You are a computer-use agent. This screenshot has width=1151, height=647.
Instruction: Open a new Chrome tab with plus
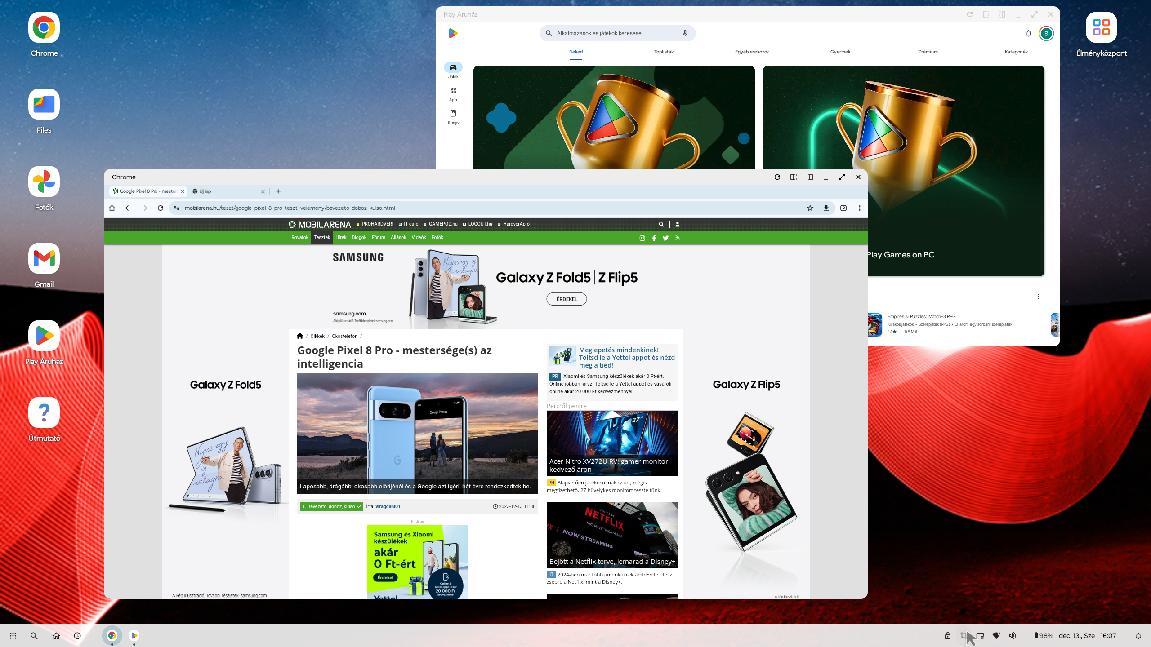point(278,191)
